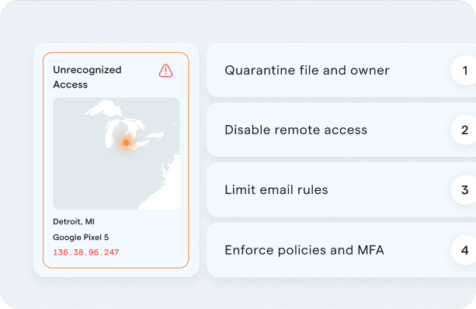This screenshot has width=476, height=309.
Task: Click Lake Michigan on the map
Action: [x=109, y=137]
